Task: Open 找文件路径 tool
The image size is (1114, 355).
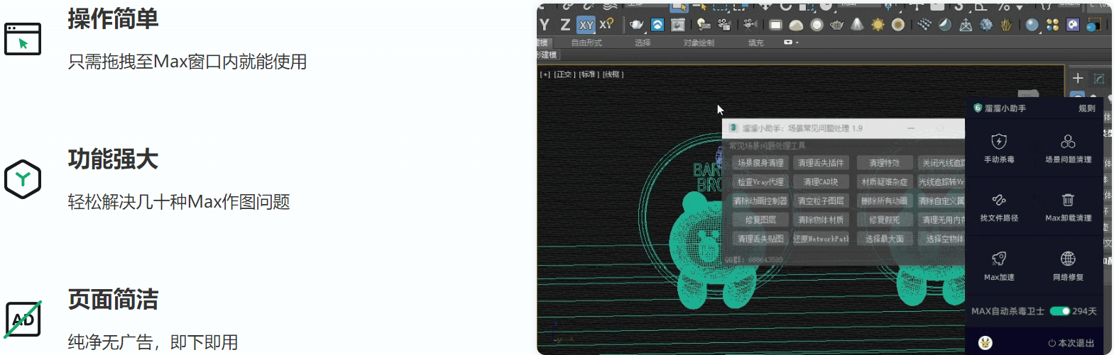Action: click(999, 207)
